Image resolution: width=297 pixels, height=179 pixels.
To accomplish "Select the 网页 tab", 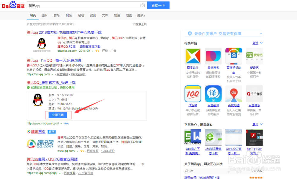I will point(33,15).
